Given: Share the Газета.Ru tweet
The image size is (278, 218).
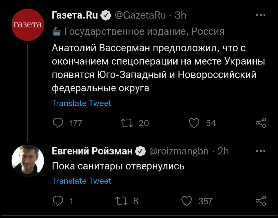Looking at the screenshot, I should click(260, 123).
